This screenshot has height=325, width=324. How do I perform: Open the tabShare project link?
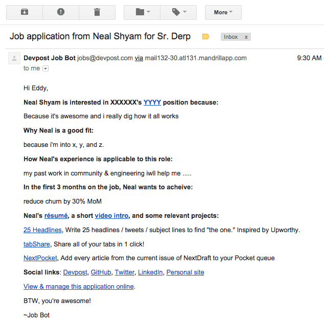(37, 244)
